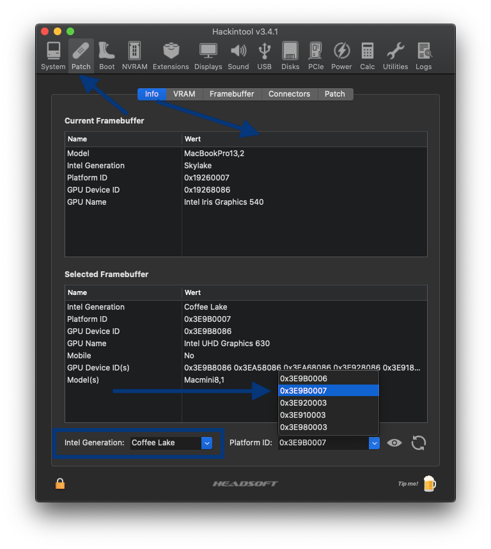This screenshot has width=491, height=549.
Task: Choose 0x3E9B0006 from the dropdown list
Action: (x=329, y=379)
